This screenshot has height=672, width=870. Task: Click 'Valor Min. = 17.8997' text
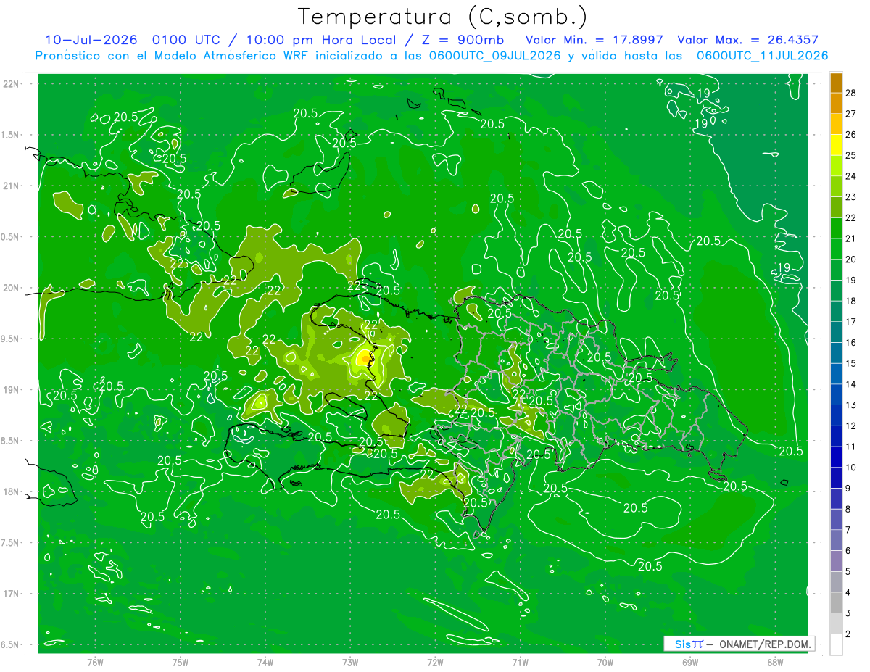tap(594, 40)
